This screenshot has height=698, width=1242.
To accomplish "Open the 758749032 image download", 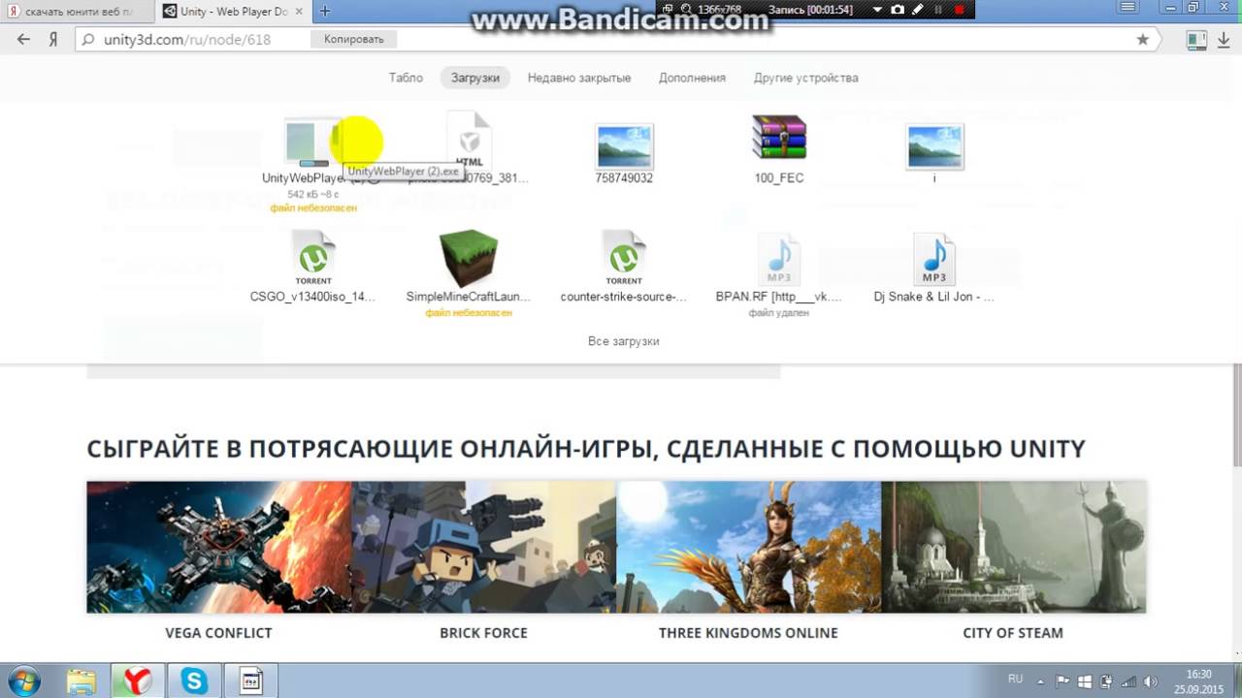I will (624, 153).
